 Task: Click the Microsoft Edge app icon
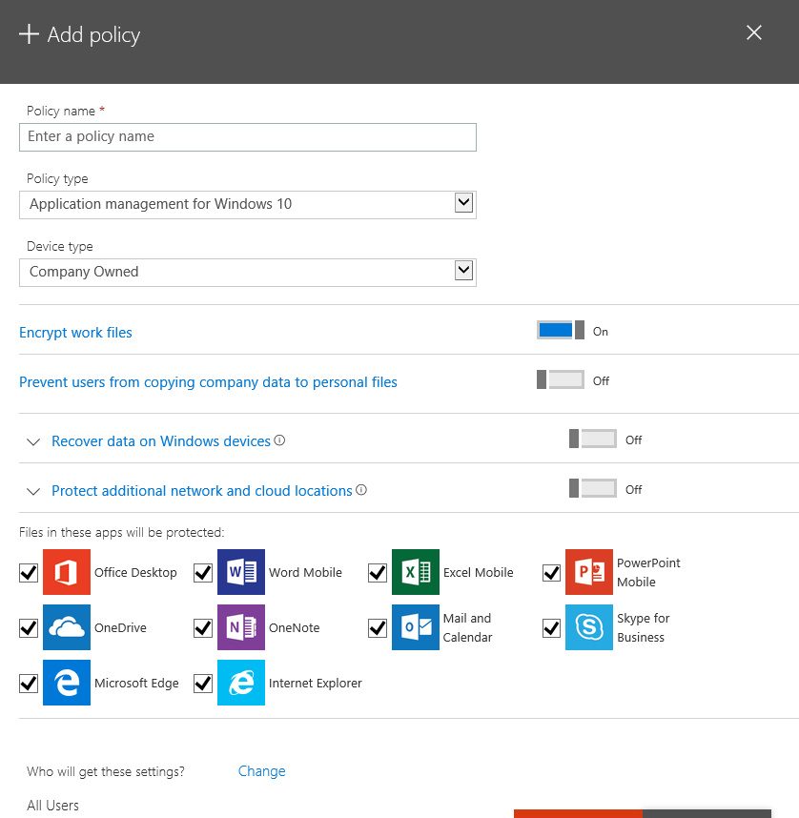(67, 683)
